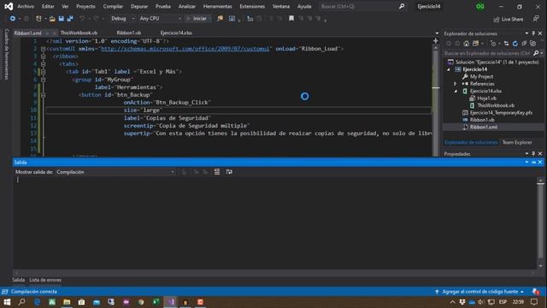Open the Output panel window options arrow
This screenshot has height=308, width=547.
tap(526, 162)
